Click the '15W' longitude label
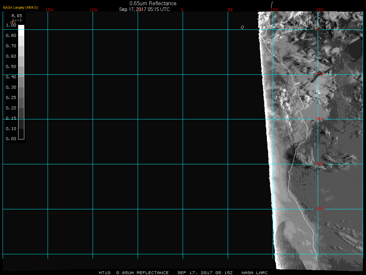Screen dimensions: 366x275 click(49, 10)
